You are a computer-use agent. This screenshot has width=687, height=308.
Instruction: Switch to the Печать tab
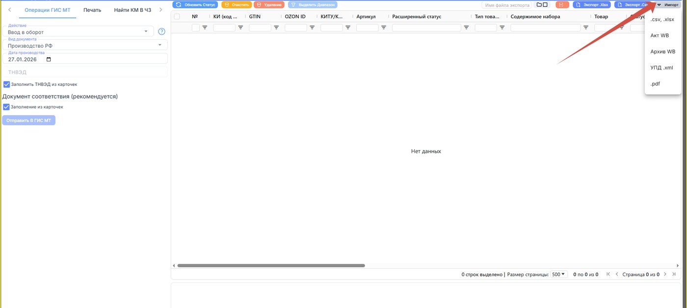pos(92,10)
